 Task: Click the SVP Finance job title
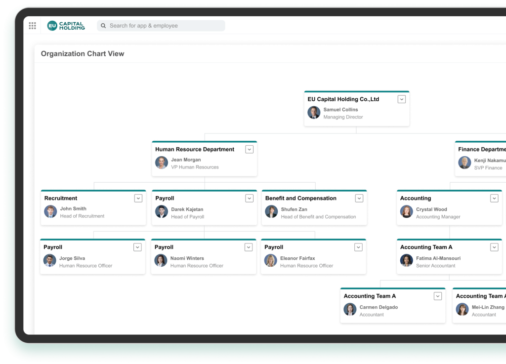(x=488, y=167)
